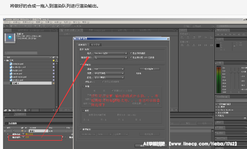The image size is (247, 149).
Task: Click the yellow label swatch of 天气 folder
Action: tap(54, 60)
